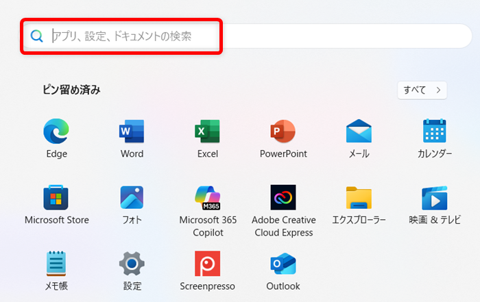480x302 pixels.
Task: Open the Edge browser icon
Action: (56, 131)
